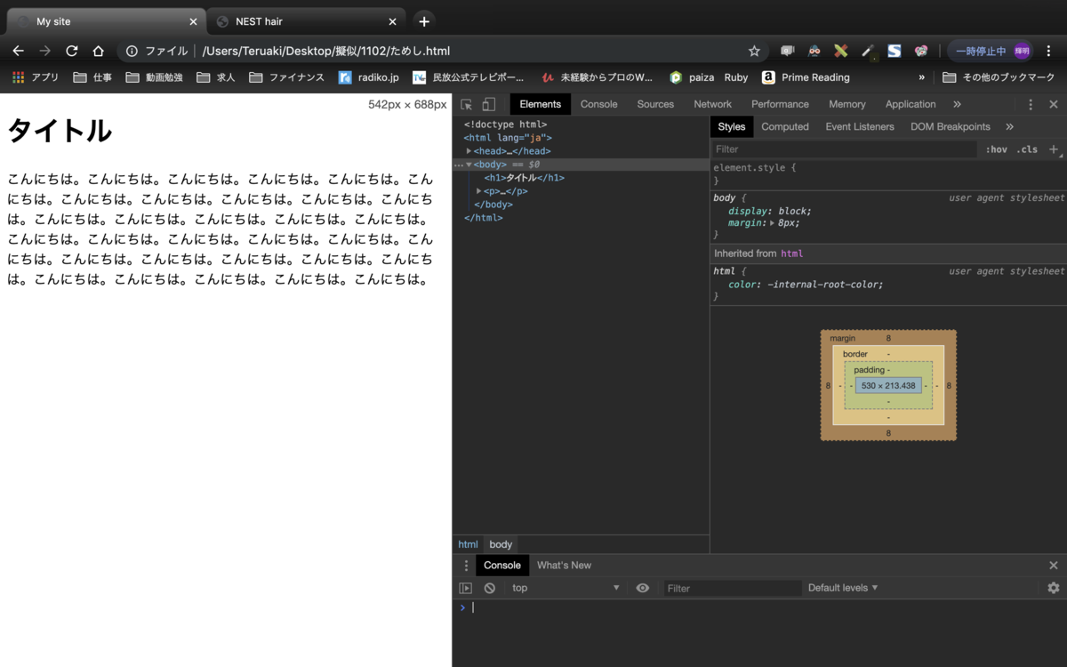Switch to the Console tab in DevTools
The width and height of the screenshot is (1067, 667).
(x=598, y=104)
